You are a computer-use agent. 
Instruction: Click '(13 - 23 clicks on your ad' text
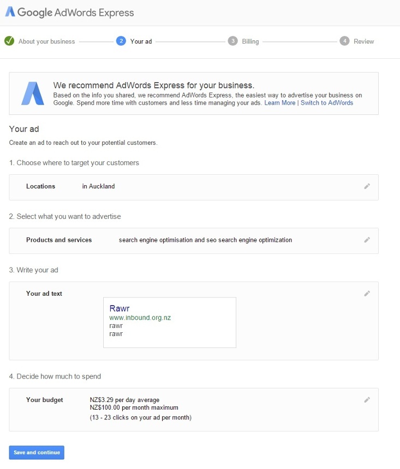point(125,418)
